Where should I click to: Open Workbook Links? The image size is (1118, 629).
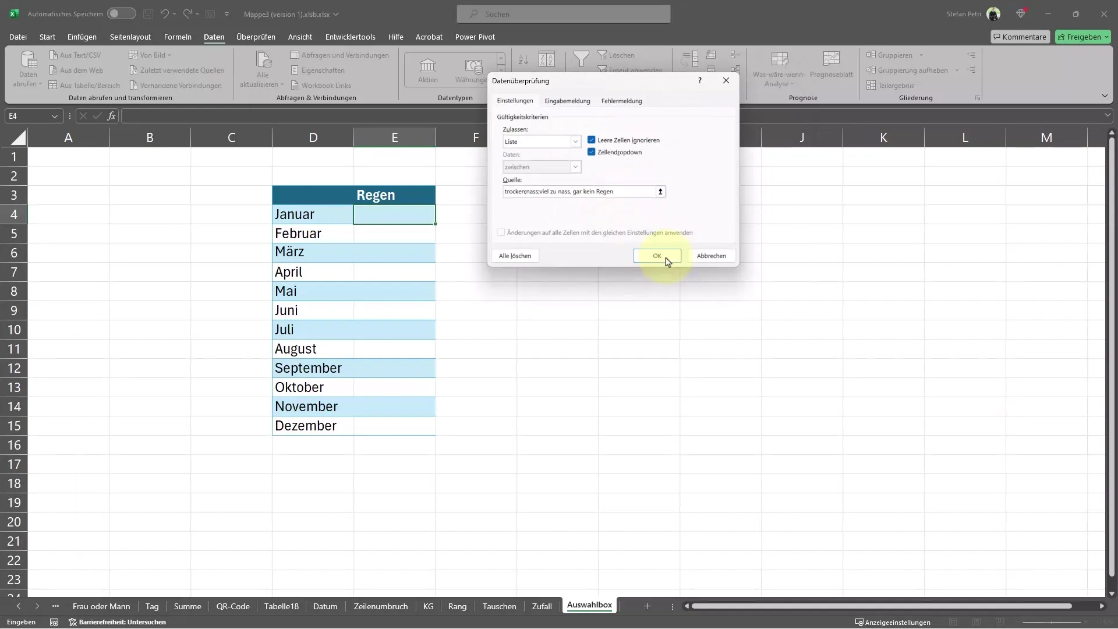(x=321, y=86)
